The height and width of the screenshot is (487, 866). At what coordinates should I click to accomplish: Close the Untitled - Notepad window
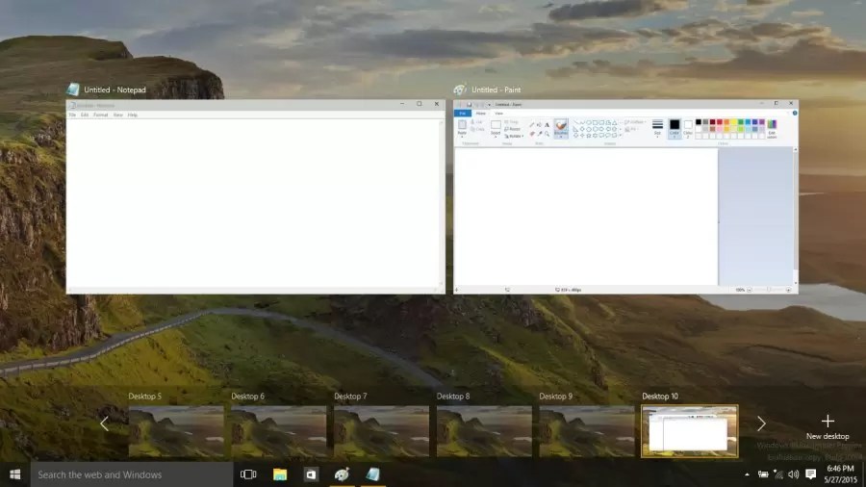(x=436, y=104)
